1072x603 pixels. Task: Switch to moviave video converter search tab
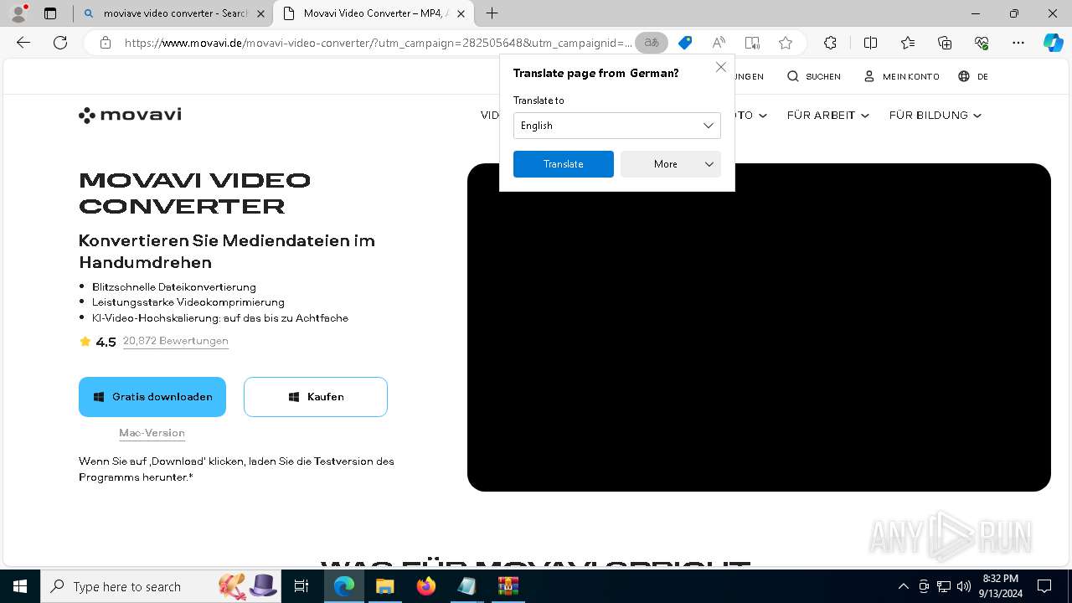pos(174,13)
